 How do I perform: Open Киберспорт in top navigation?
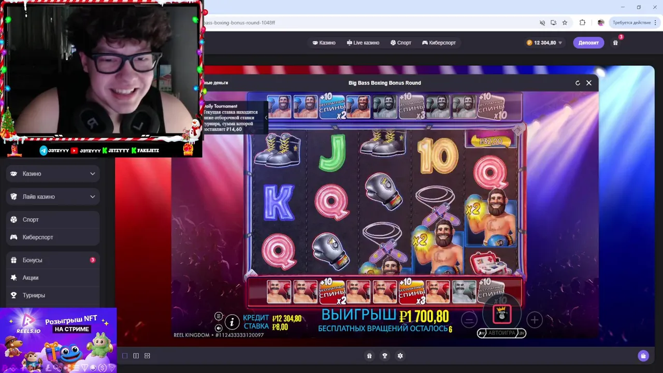[x=439, y=42]
